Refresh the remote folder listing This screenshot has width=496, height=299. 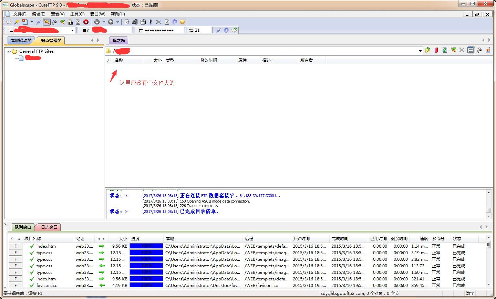[x=445, y=50]
